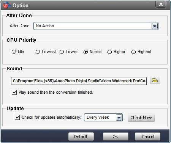Close the Option dialog window
The image size is (171, 143).
161,4
